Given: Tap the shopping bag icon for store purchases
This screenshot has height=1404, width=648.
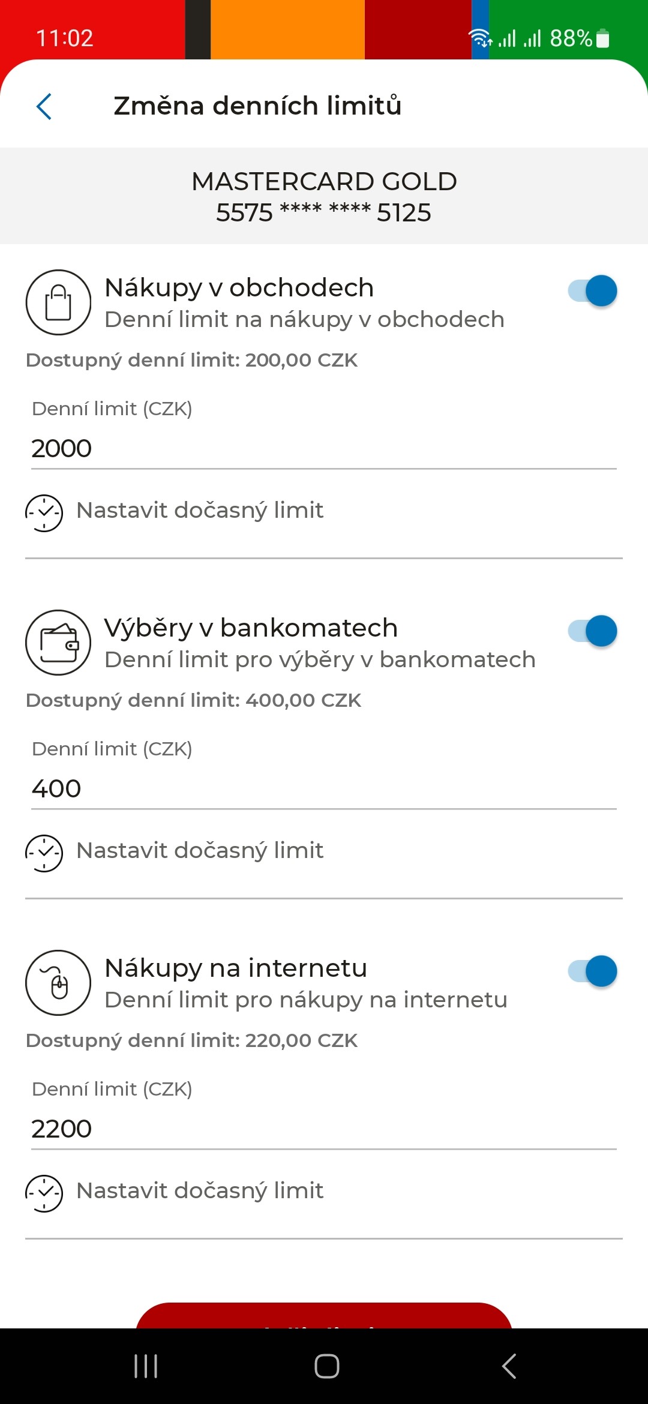Looking at the screenshot, I should 58,302.
